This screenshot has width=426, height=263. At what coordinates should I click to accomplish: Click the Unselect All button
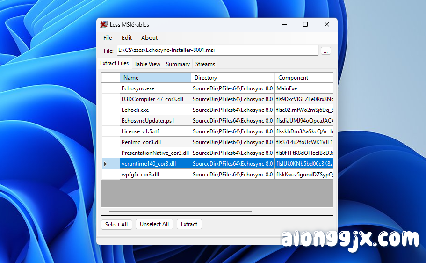pyautogui.click(x=154, y=224)
